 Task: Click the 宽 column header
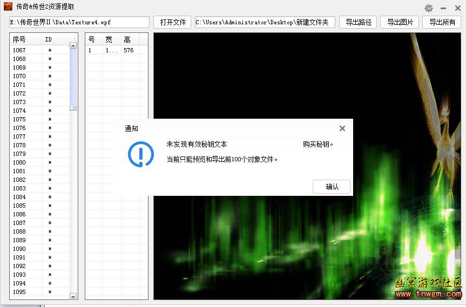[x=112, y=39]
